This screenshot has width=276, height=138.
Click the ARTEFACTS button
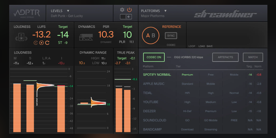point(225,57)
